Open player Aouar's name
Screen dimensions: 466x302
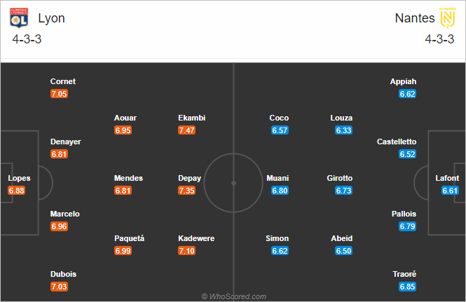tap(125, 118)
